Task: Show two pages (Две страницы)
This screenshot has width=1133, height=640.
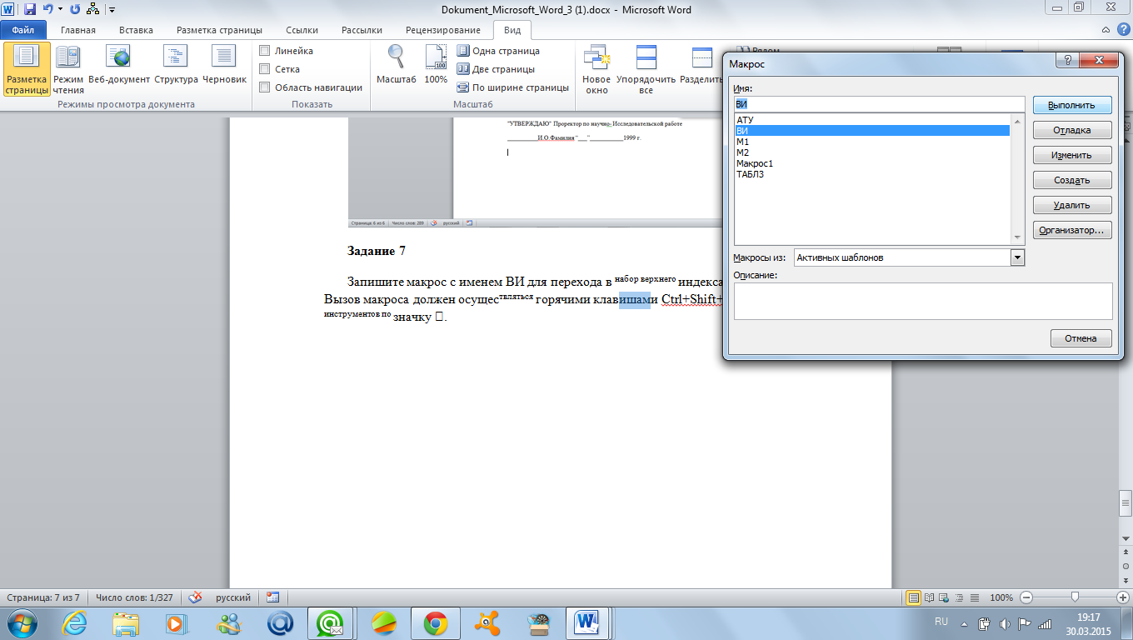Action: (497, 69)
